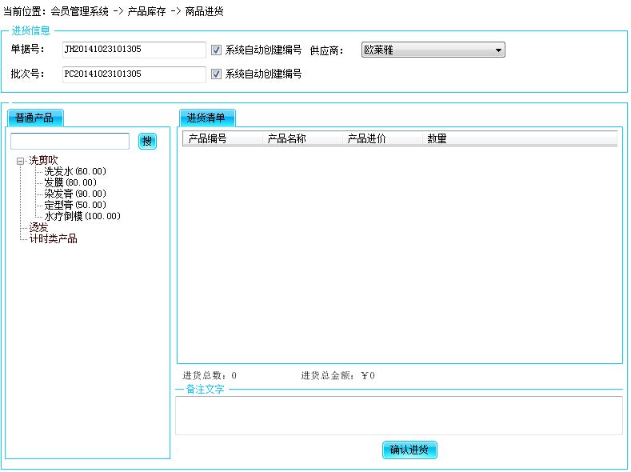
Task: Select the 烫发 category
Action: coord(38,228)
